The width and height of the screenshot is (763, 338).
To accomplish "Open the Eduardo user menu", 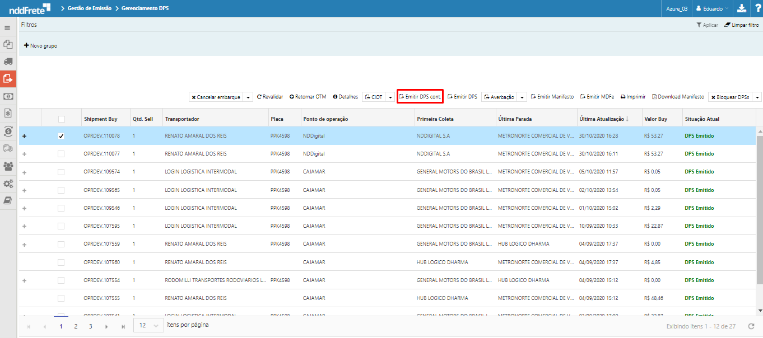I will [x=711, y=8].
